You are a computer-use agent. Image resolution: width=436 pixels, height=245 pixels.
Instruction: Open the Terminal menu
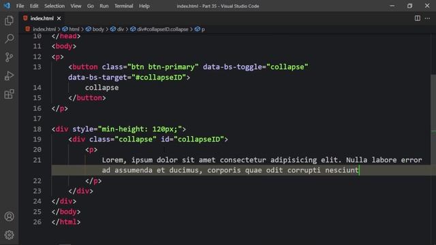click(124, 6)
